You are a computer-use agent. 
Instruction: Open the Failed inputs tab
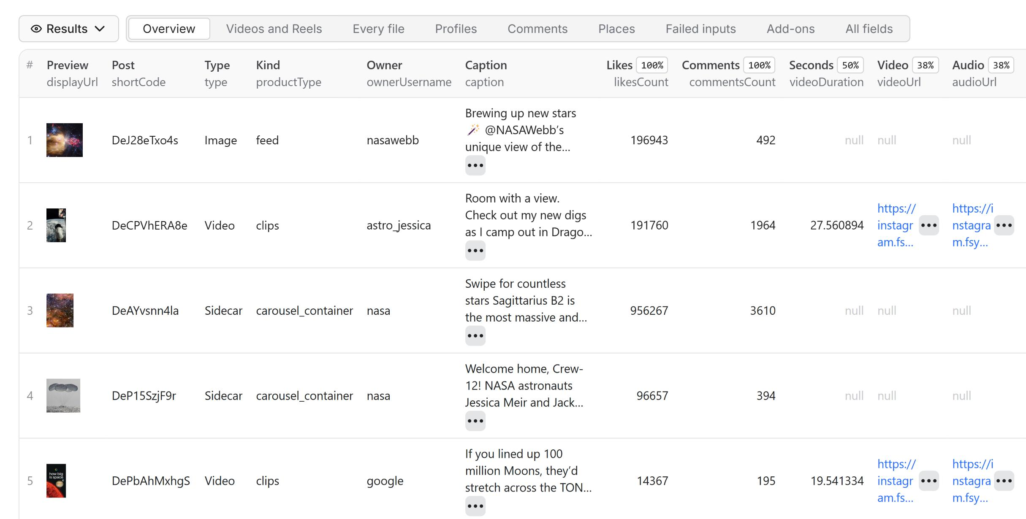coord(701,29)
